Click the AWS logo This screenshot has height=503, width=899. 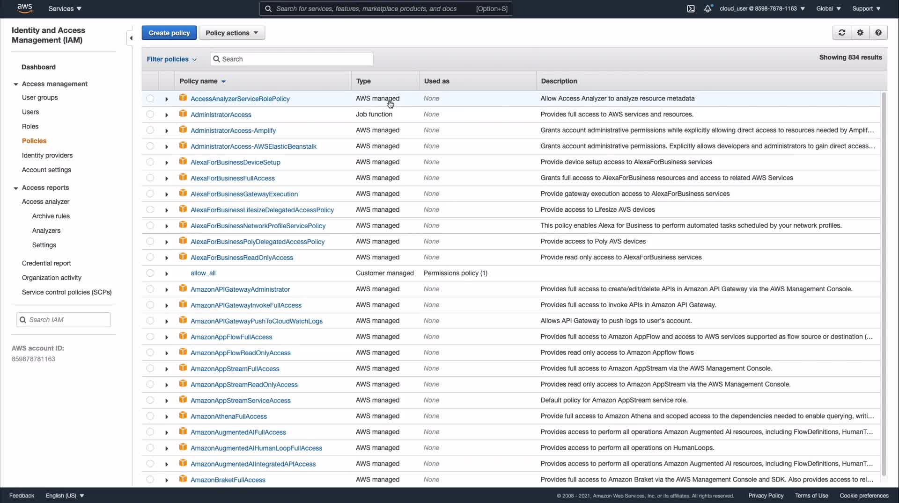24,8
